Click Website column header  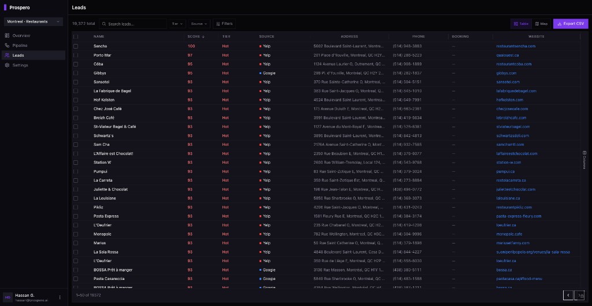[536, 36]
